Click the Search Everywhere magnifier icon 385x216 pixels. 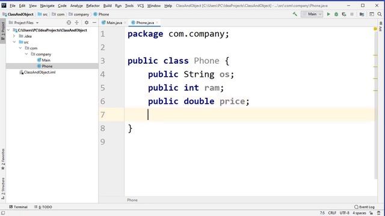pos(380,14)
